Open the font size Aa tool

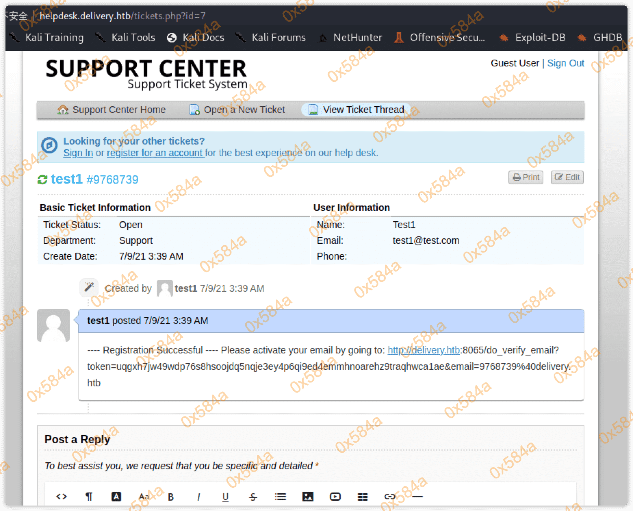(x=144, y=496)
